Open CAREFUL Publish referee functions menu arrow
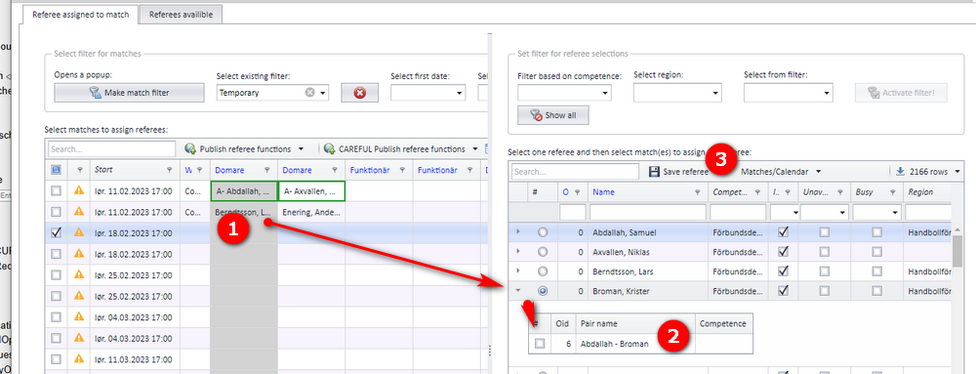 coord(475,149)
